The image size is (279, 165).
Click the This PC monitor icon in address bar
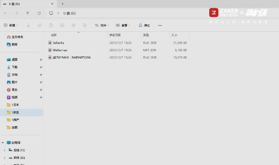tap(51, 13)
